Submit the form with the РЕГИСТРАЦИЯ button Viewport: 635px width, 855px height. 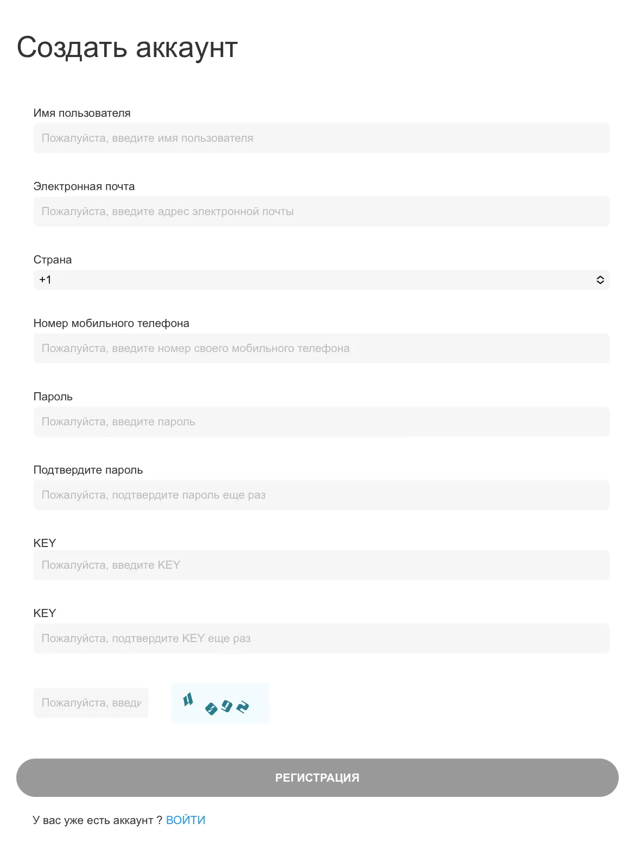[317, 778]
